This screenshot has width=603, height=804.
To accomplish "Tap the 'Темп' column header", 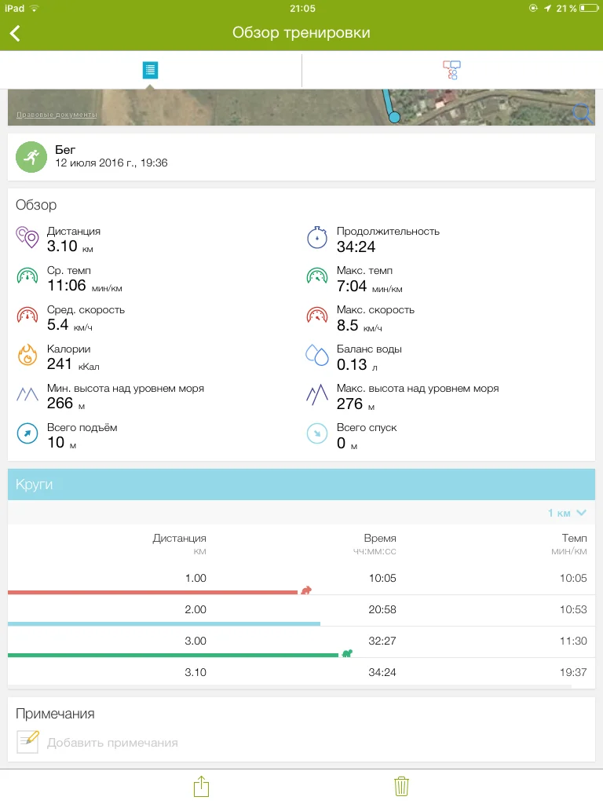I will click(x=574, y=539).
